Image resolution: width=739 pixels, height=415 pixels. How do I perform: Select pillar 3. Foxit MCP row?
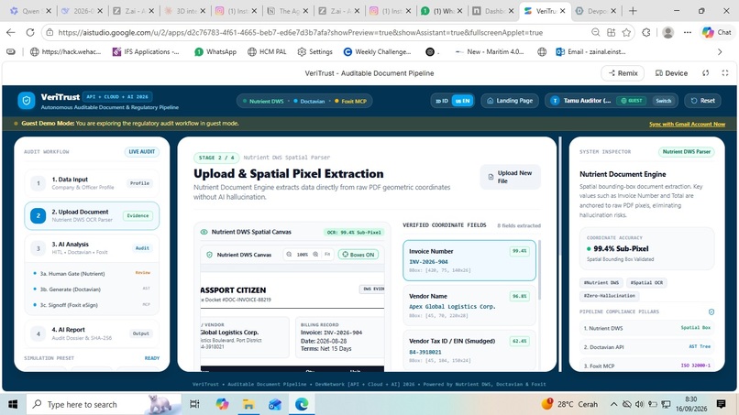point(646,366)
